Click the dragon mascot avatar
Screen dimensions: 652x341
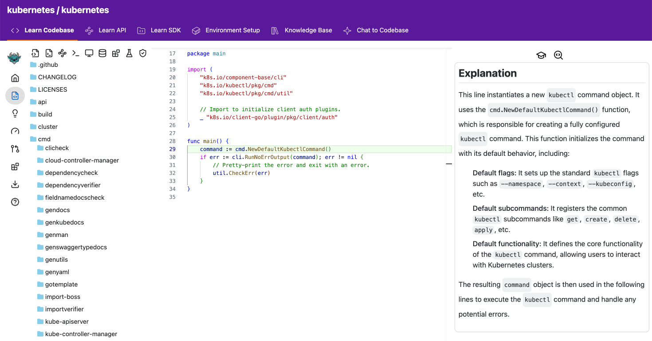(x=15, y=58)
